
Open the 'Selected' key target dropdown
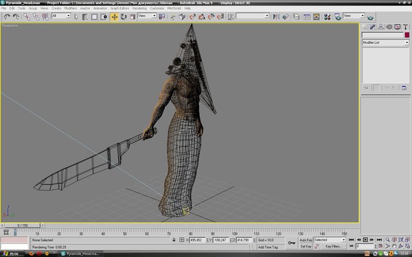[330, 240]
